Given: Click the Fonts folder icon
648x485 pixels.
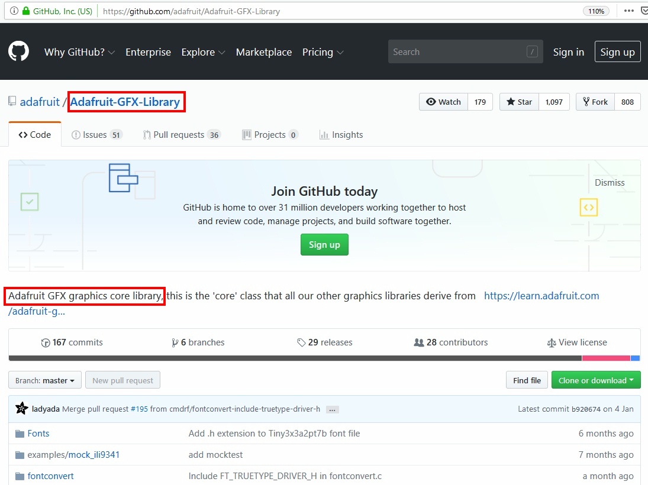Looking at the screenshot, I should click(20, 434).
